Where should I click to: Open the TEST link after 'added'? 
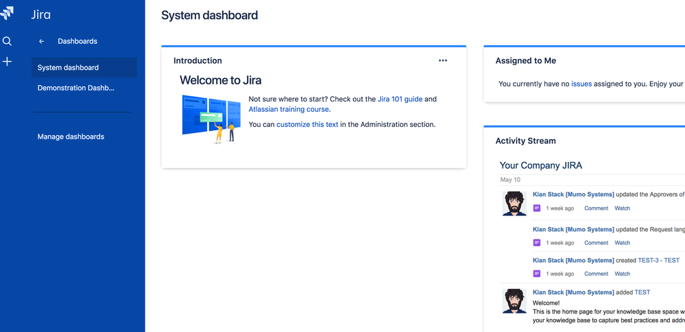click(642, 292)
